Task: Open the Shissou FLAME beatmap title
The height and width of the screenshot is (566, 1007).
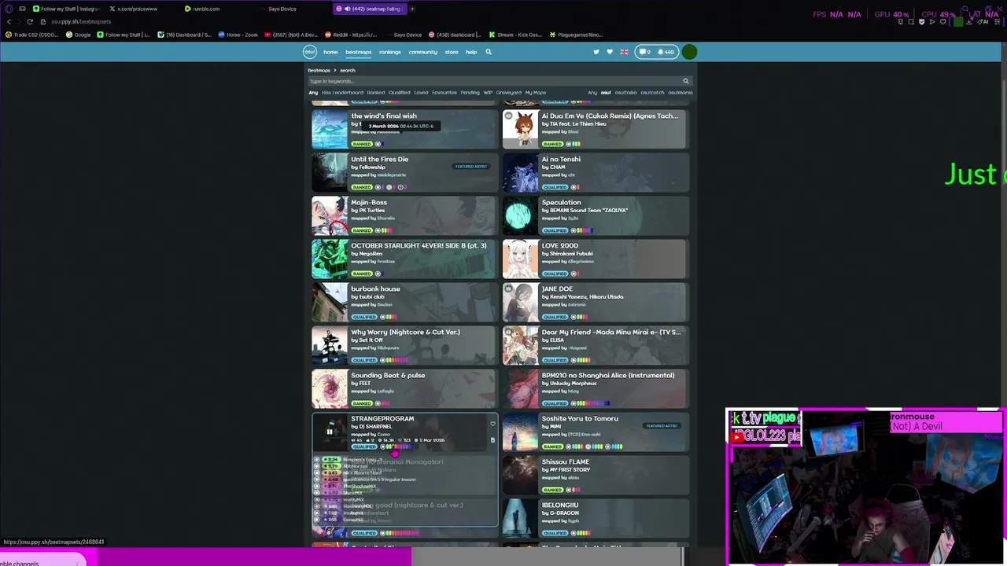Action: click(565, 461)
